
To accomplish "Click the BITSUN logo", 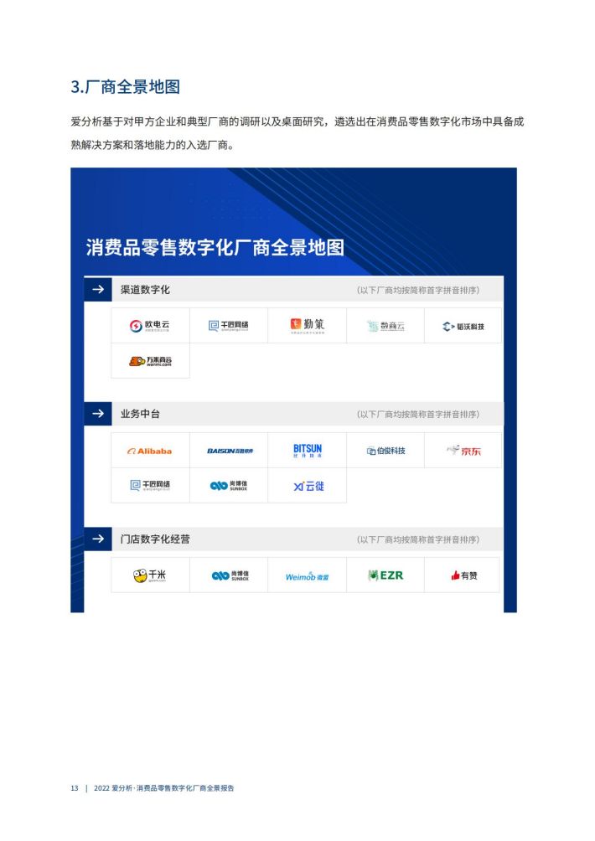I will [308, 450].
